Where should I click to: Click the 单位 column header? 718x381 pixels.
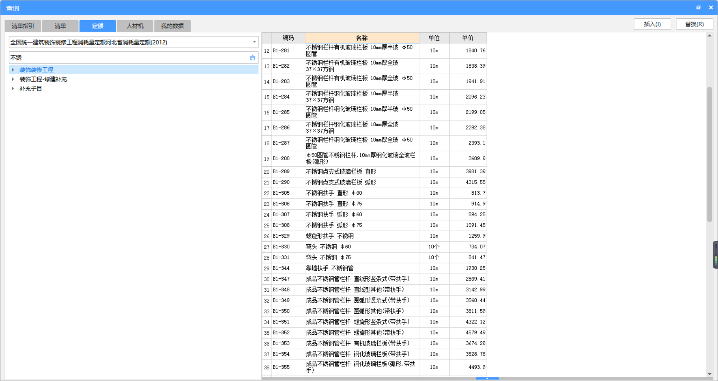(x=434, y=38)
